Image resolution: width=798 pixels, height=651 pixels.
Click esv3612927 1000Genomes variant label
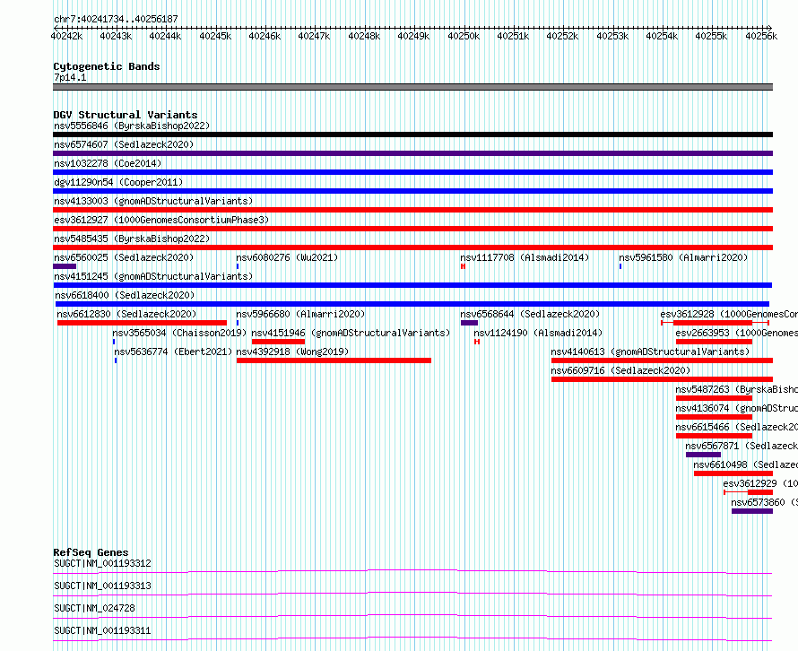click(161, 220)
